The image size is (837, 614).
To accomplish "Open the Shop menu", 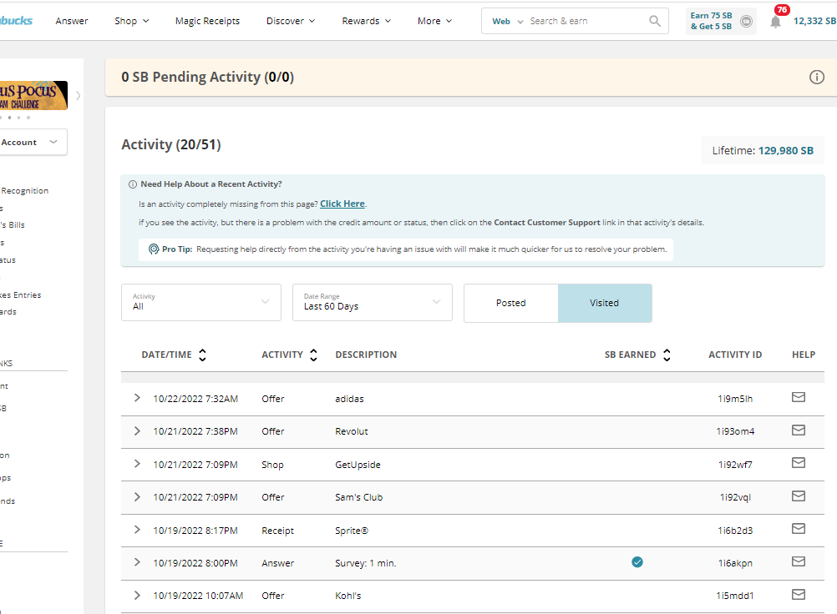I will coord(131,21).
